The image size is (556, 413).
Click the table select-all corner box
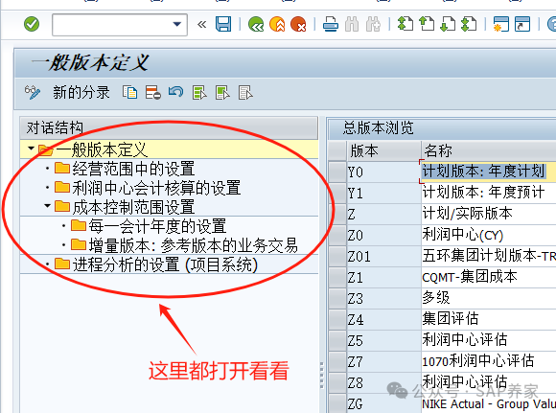pos(337,150)
